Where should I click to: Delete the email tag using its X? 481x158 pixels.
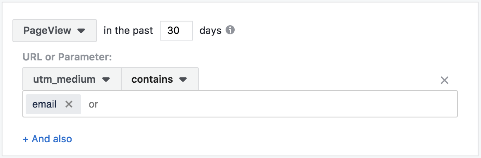[x=69, y=104]
